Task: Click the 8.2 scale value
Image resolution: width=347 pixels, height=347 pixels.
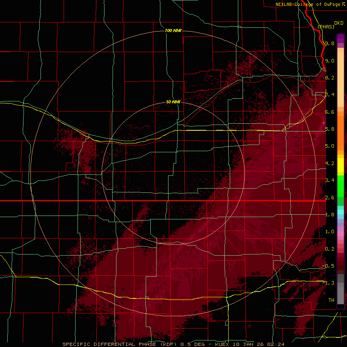Action: [330, 77]
